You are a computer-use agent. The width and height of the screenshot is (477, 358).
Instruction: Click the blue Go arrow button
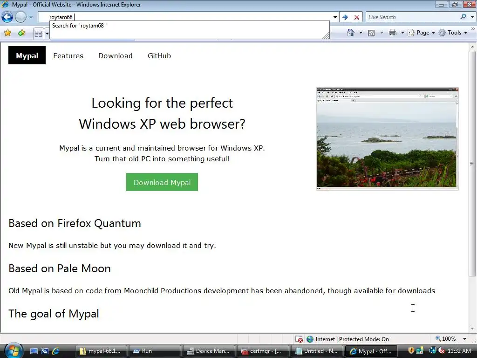tap(345, 17)
